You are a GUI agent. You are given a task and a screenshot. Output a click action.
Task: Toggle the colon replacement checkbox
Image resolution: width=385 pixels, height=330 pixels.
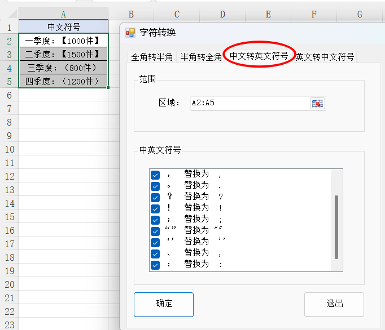click(155, 265)
